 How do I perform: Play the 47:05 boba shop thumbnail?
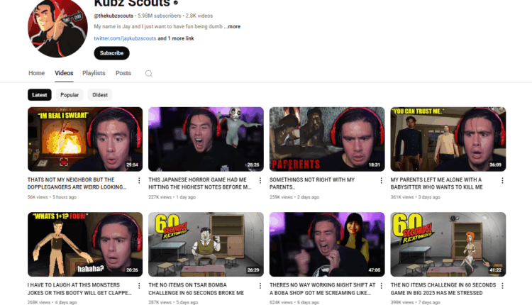[327, 244]
